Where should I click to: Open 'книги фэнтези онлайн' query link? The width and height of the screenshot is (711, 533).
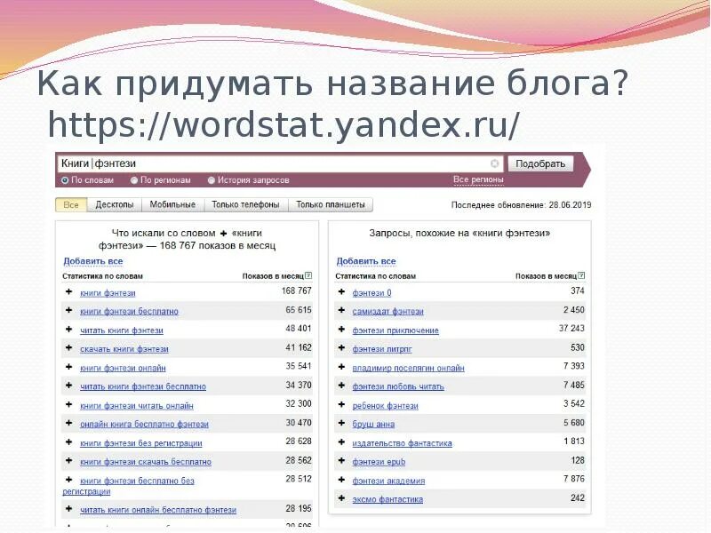pyautogui.click(x=123, y=369)
